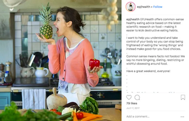This screenshot has height=121, width=189.
Task: Follow the epjhealth account
Action: [158, 7]
